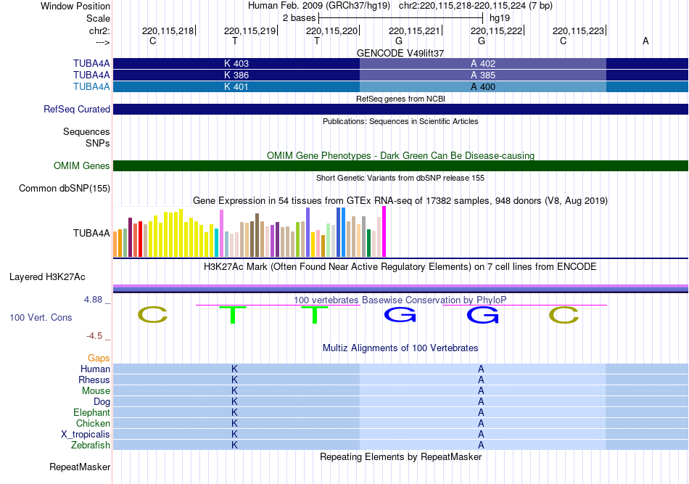Image resolution: width=689 pixels, height=484 pixels.
Task: Select the Common dbSNP(155) track label
Action: click(x=65, y=188)
